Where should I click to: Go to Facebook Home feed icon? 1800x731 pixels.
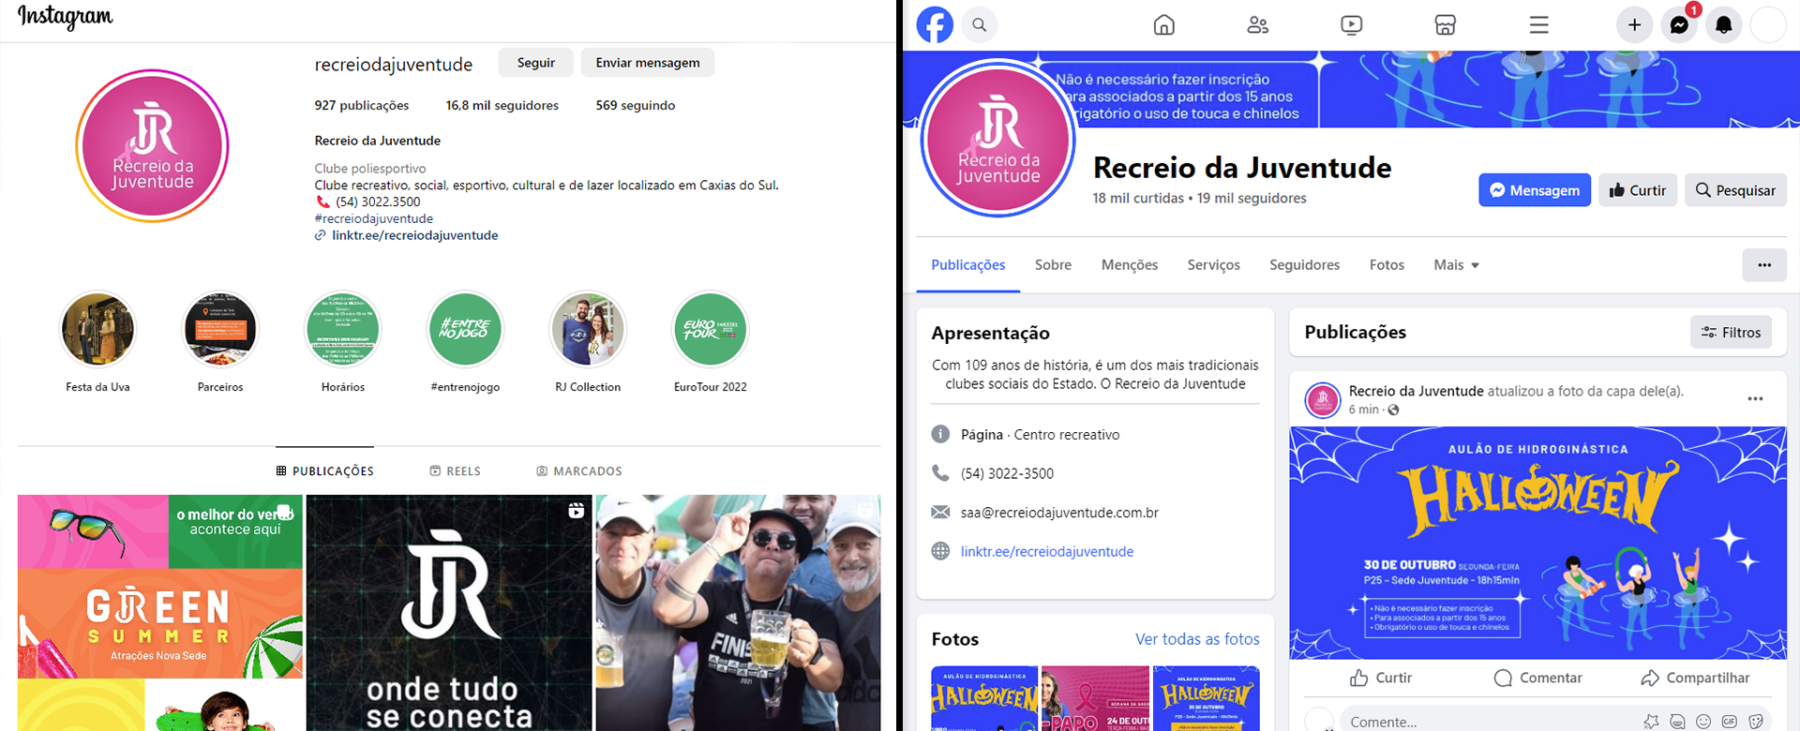1163,24
